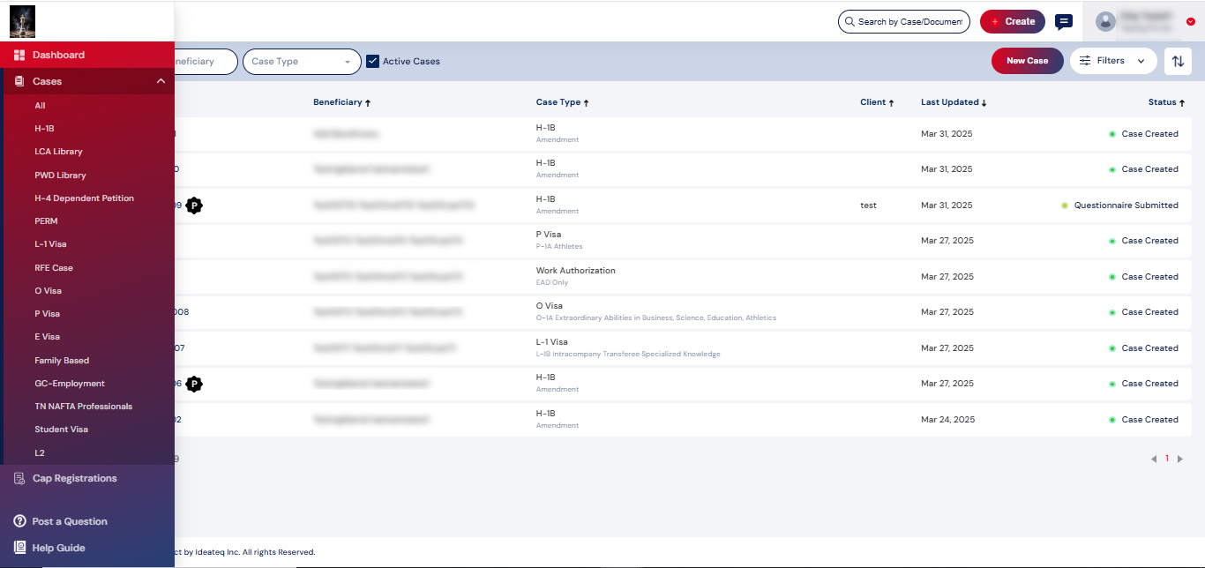Screen dimensions: 1205x568
Task: Open PERM cases
Action: point(46,221)
